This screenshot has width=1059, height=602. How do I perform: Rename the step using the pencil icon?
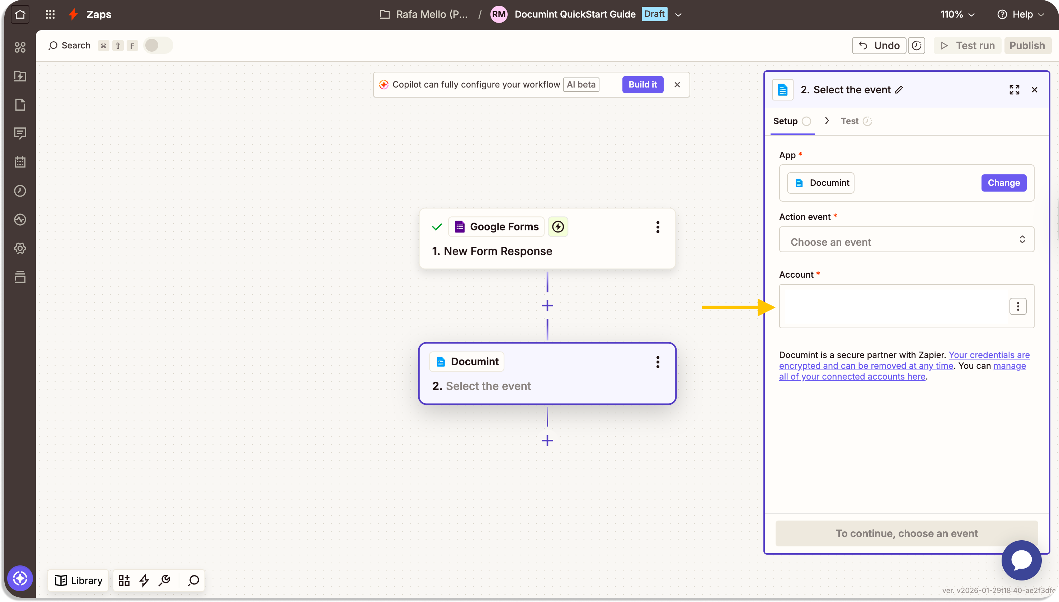[x=899, y=90]
